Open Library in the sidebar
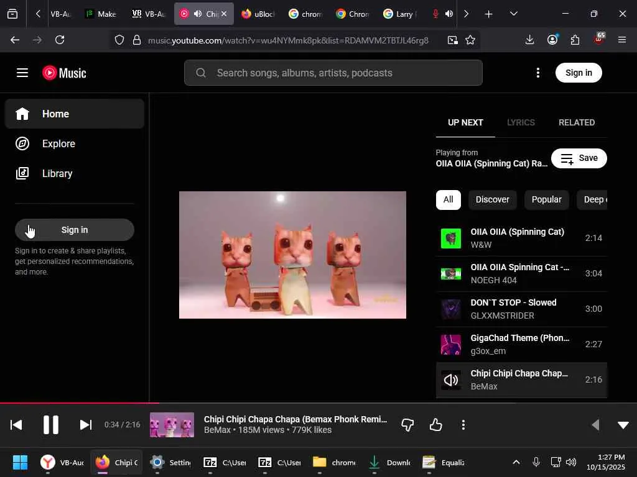Viewport: 637px width, 477px height. 75,174
